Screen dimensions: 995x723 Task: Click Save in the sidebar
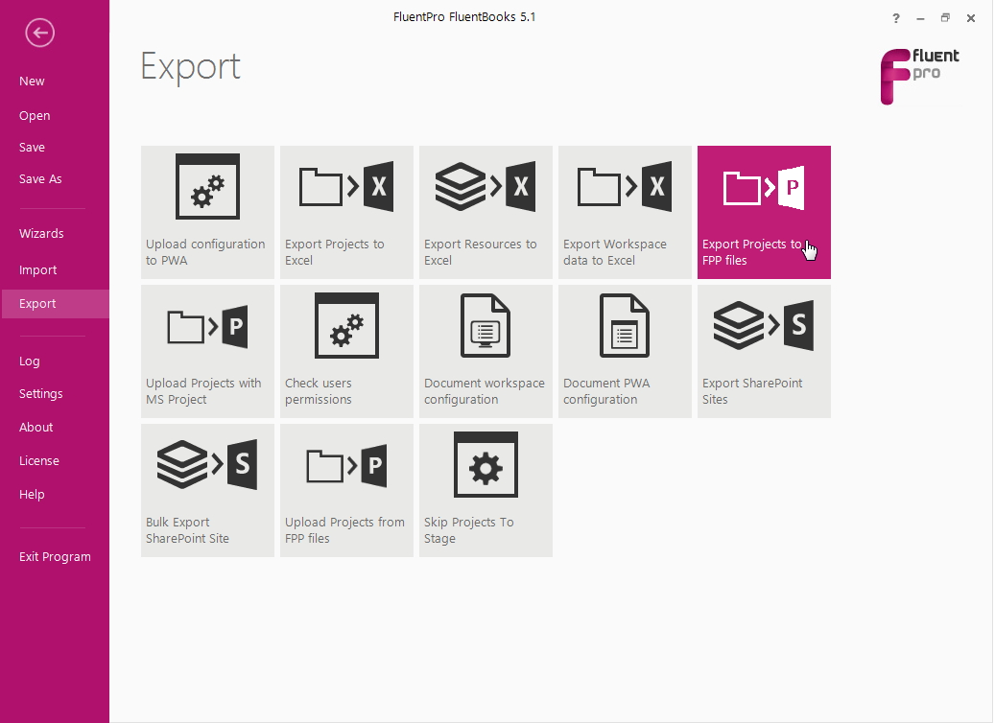32,147
